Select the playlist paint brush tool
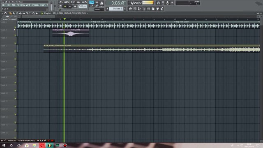Viewport: 263px width, 148px height. (x=14, y=13)
